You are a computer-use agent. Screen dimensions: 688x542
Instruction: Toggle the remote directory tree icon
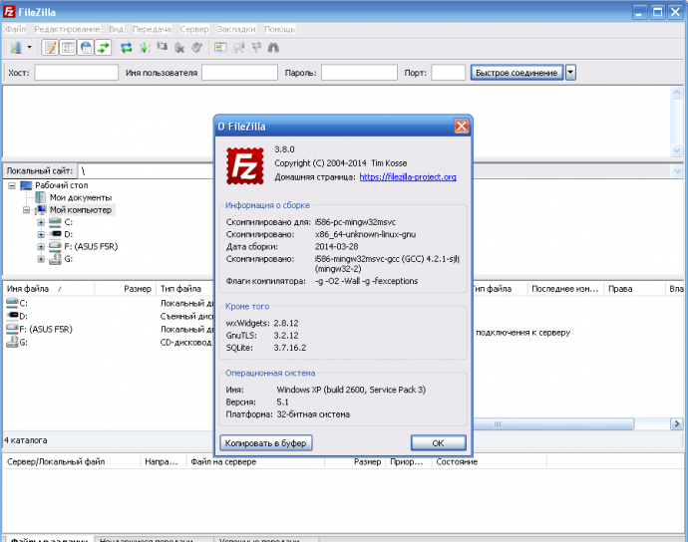(x=86, y=48)
